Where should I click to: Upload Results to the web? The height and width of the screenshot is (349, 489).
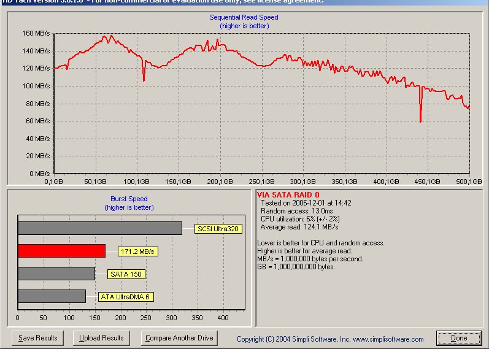[101, 338]
